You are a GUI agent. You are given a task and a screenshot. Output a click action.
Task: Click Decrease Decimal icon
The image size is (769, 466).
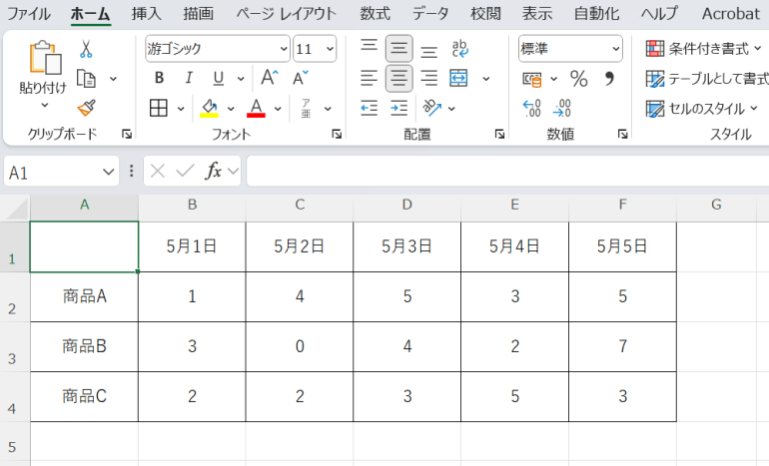[x=562, y=108]
